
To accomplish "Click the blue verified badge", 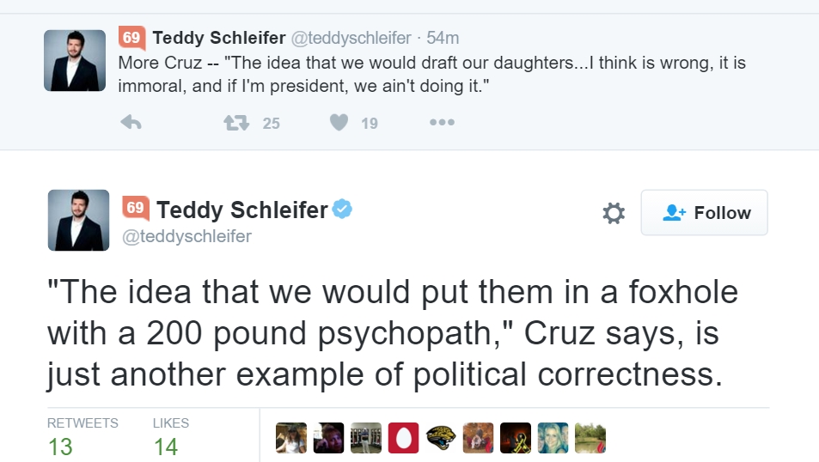I will [x=343, y=209].
